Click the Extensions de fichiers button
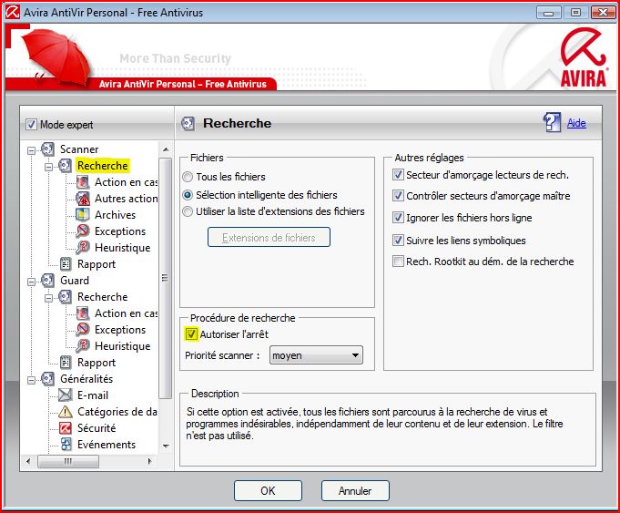Viewport: 620px width, 513px height. click(269, 237)
